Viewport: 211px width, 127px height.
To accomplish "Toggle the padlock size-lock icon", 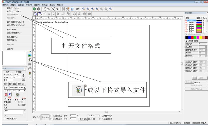I will click(23, 75).
